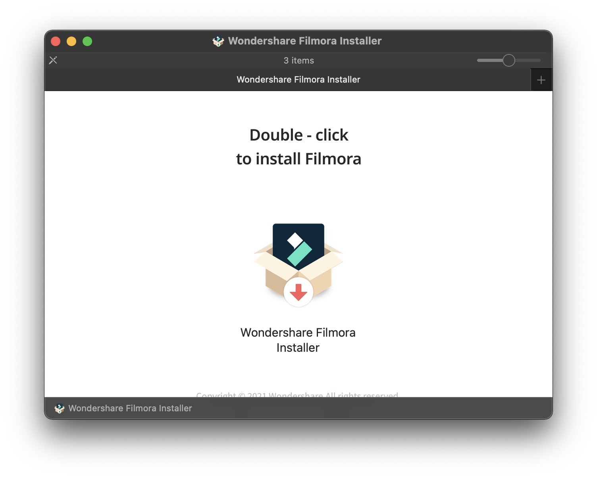Click the Copyright 2021 Wondershare text
Screen dimensions: 597x478
(298, 395)
